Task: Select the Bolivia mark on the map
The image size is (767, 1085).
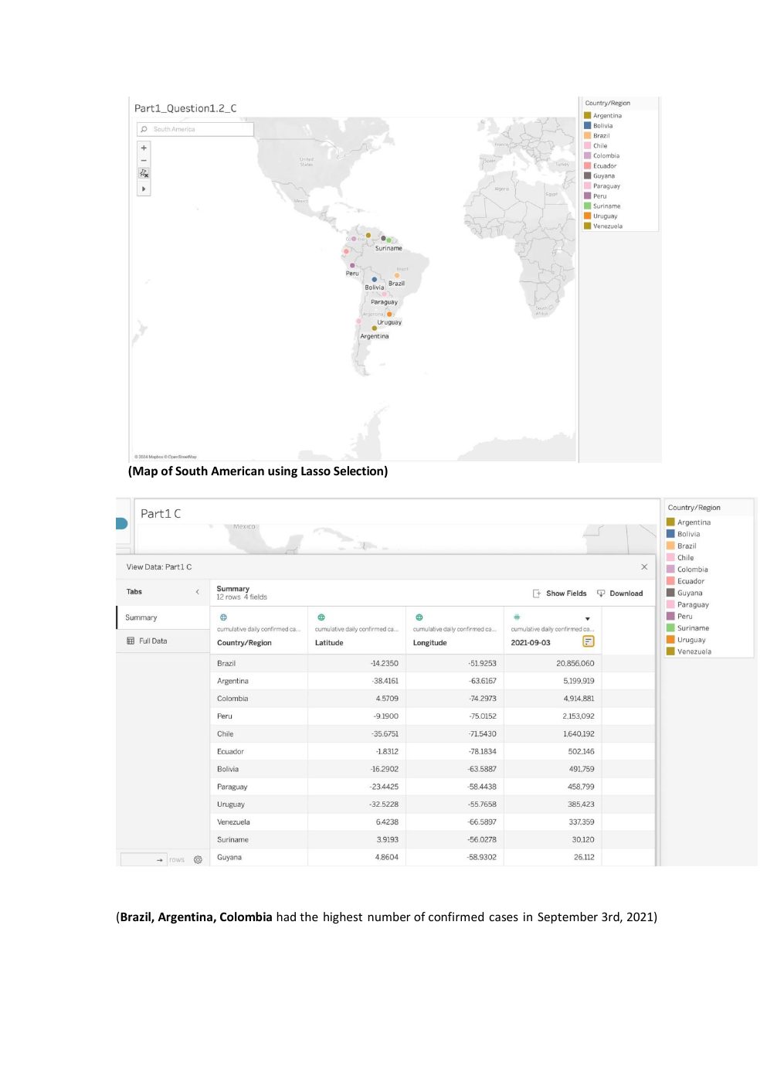Action: point(375,280)
